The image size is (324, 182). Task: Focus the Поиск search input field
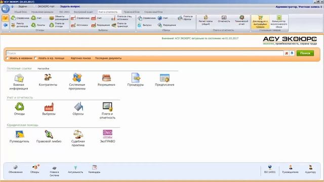(145, 53)
